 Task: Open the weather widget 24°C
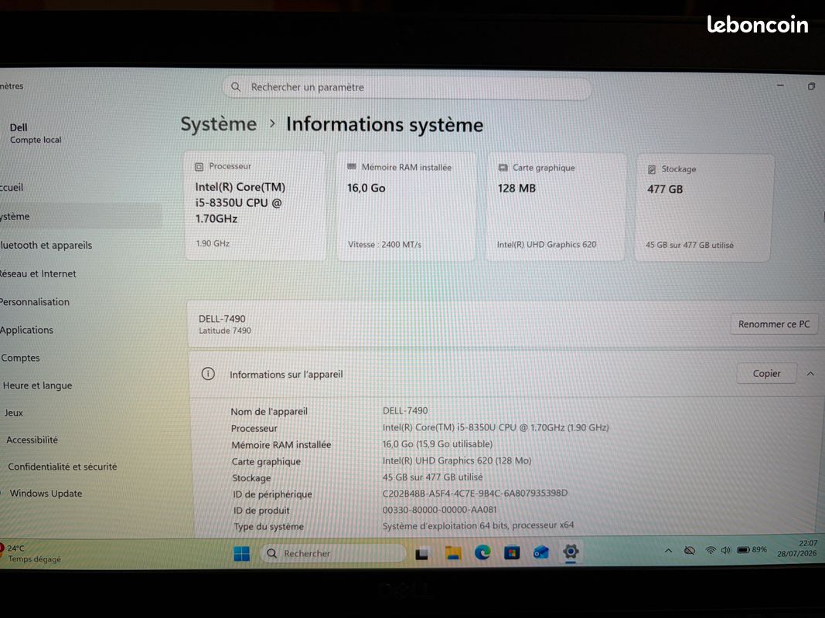pyautogui.click(x=32, y=553)
